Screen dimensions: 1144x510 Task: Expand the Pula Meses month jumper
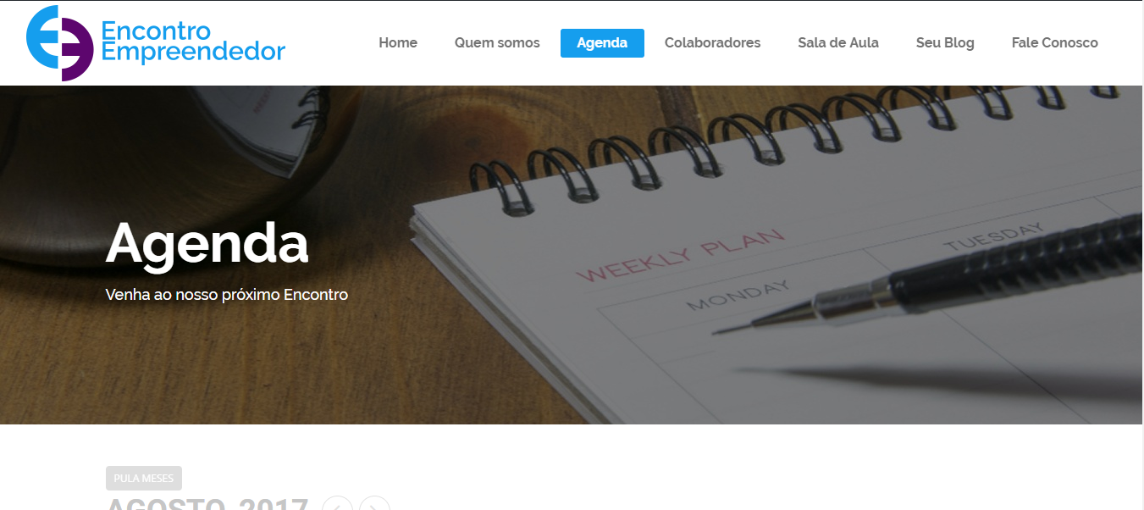[144, 478]
